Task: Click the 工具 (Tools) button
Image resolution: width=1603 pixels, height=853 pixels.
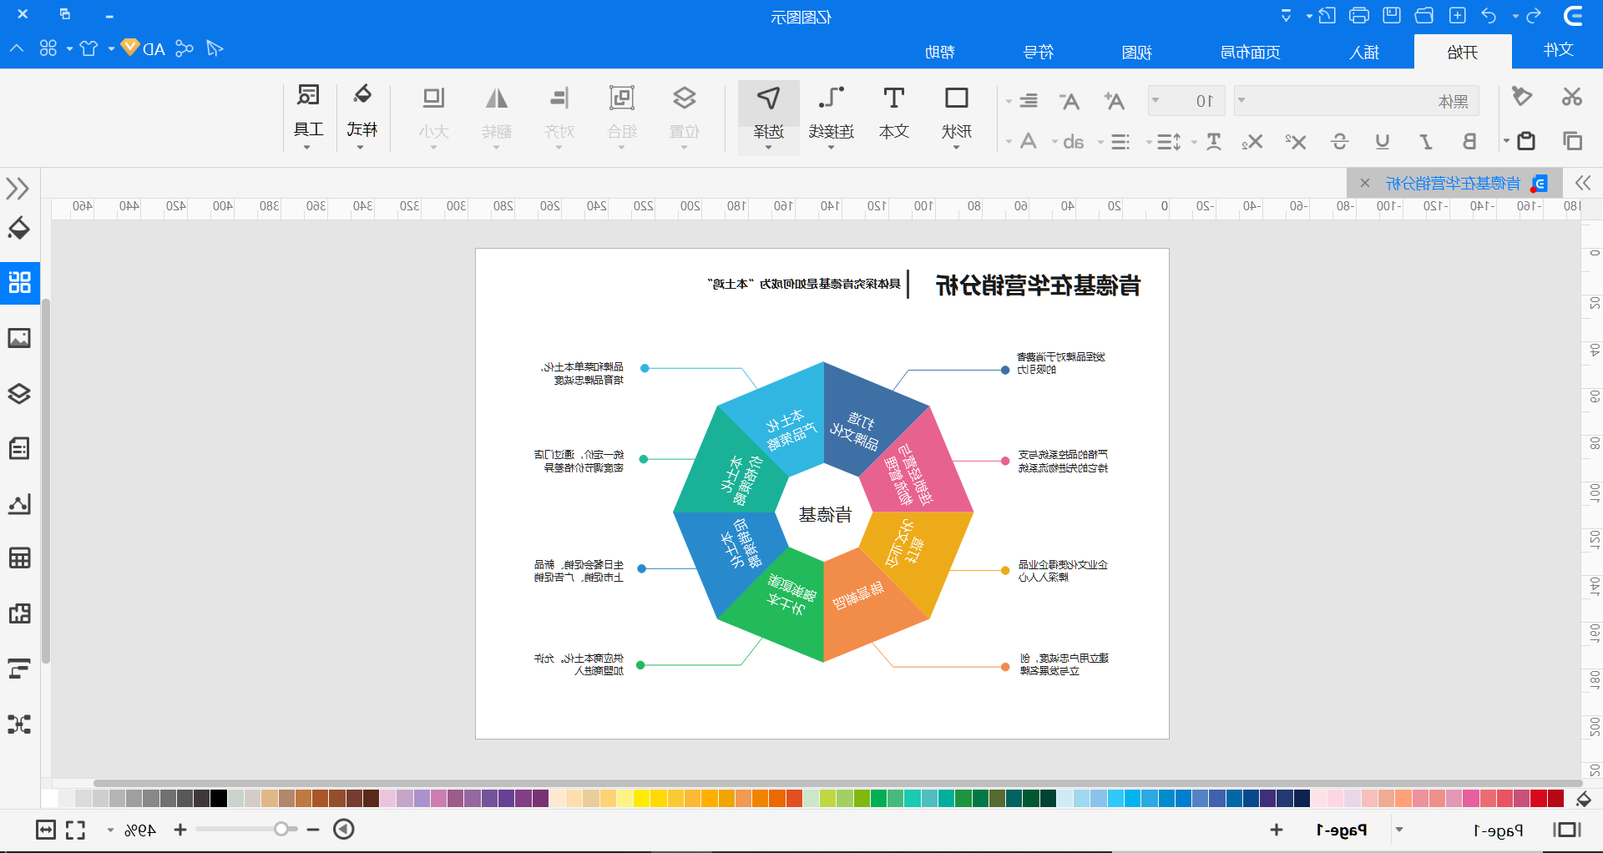Action: coord(308,117)
